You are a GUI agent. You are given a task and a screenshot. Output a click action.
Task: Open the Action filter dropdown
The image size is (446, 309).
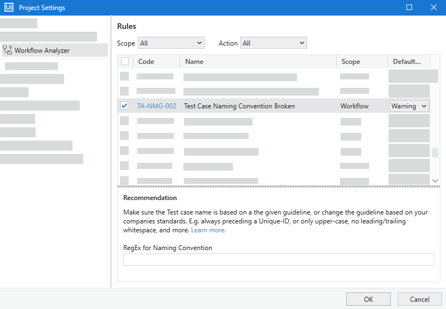point(273,43)
